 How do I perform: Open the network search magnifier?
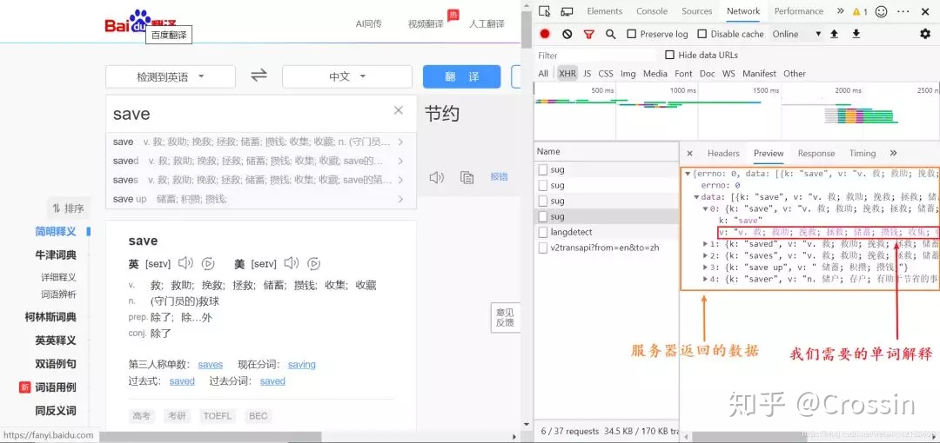[610, 34]
